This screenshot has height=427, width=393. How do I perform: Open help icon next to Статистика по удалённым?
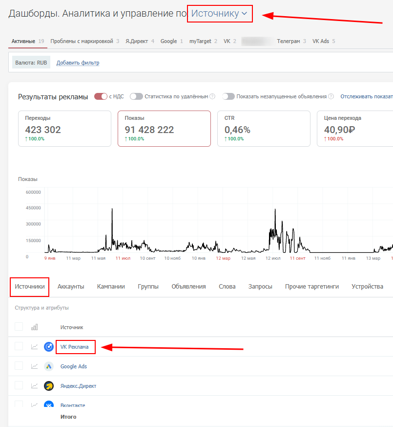click(212, 96)
